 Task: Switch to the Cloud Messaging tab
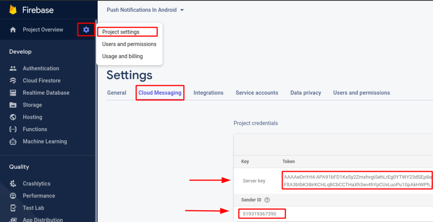click(160, 93)
